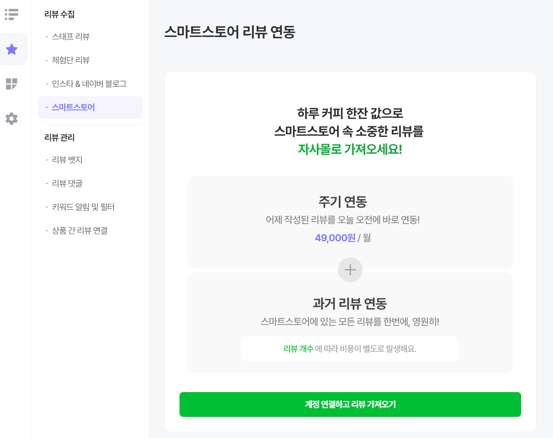Viewport: 553px width, 438px height.
Task: Go to 인스타 & 네이버 블로그
Action: click(x=90, y=84)
